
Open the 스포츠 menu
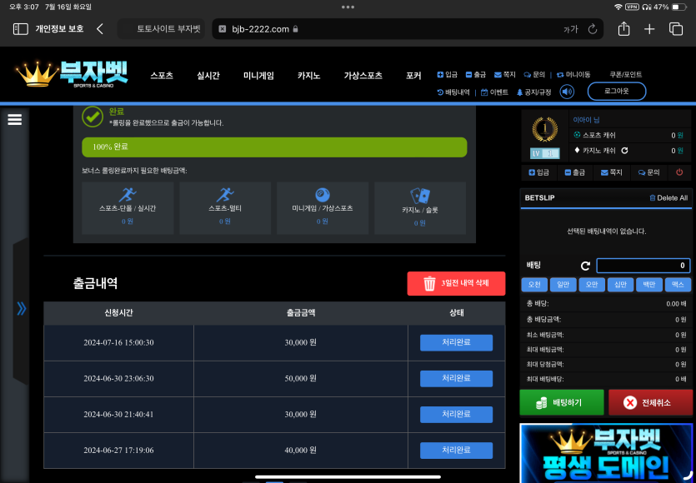pyautogui.click(x=162, y=76)
